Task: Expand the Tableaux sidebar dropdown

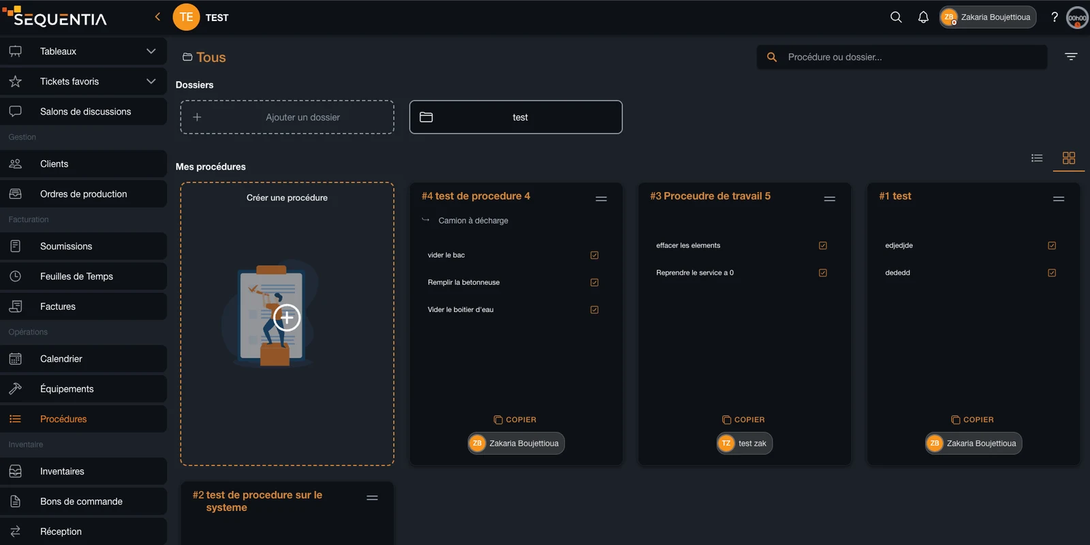Action: click(151, 51)
